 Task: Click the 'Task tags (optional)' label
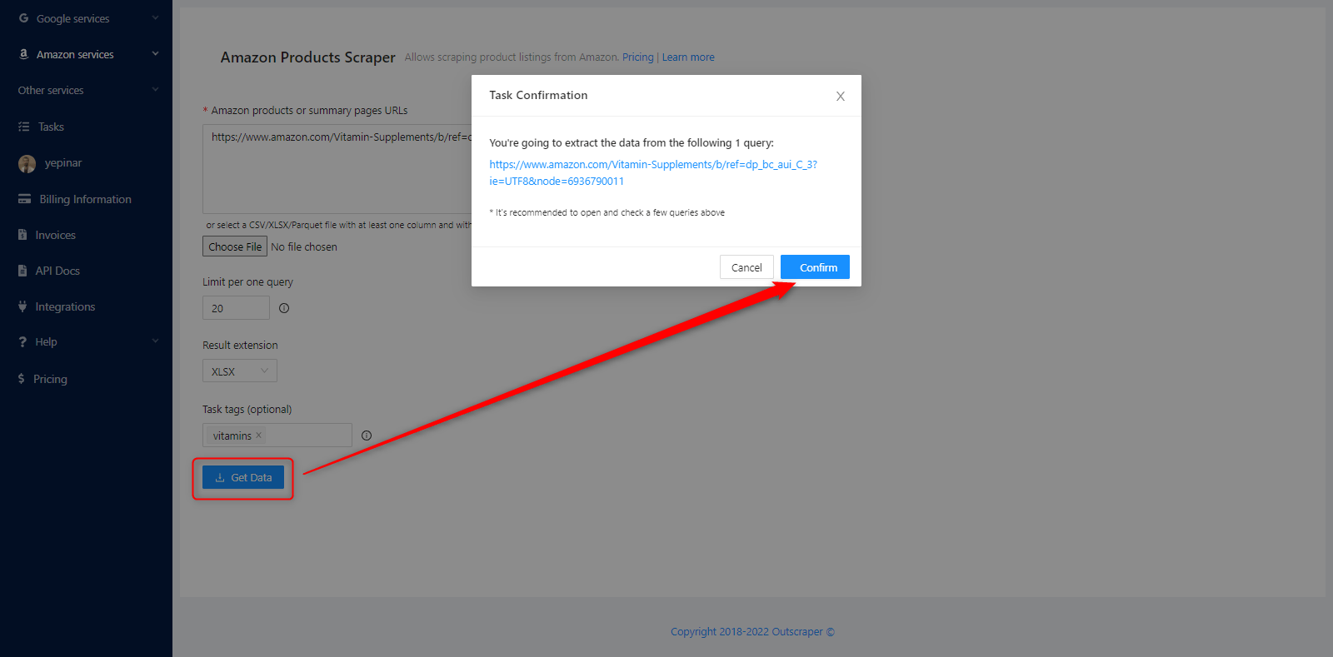pos(247,409)
